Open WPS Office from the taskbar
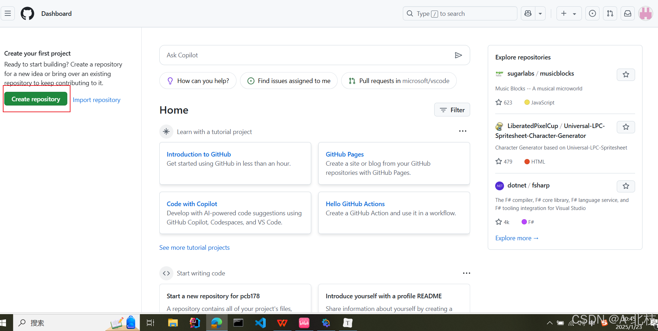The height and width of the screenshot is (331, 658). pos(282,323)
